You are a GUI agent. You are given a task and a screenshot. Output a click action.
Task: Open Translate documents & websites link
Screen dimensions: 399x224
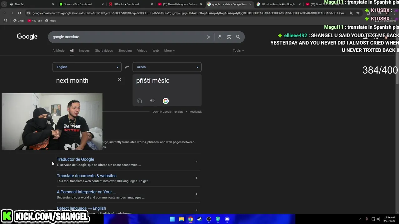pyautogui.click(x=87, y=176)
